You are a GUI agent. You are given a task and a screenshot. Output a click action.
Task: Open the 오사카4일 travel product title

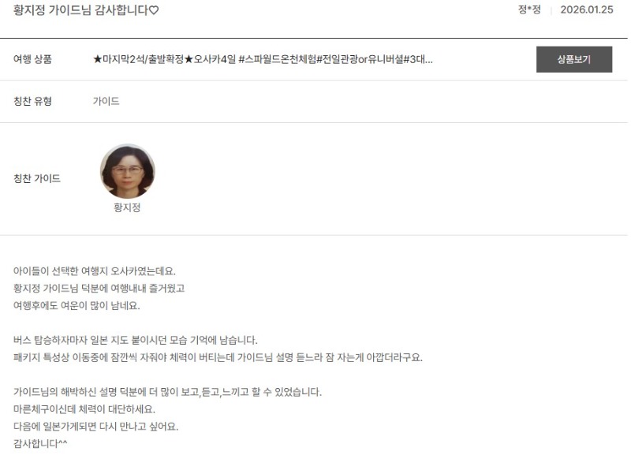[x=263, y=60]
